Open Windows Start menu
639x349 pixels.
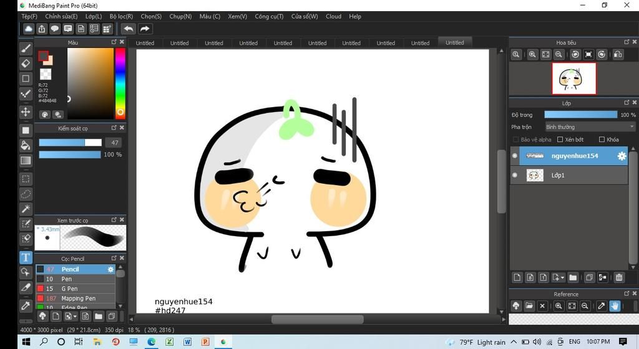point(26,342)
